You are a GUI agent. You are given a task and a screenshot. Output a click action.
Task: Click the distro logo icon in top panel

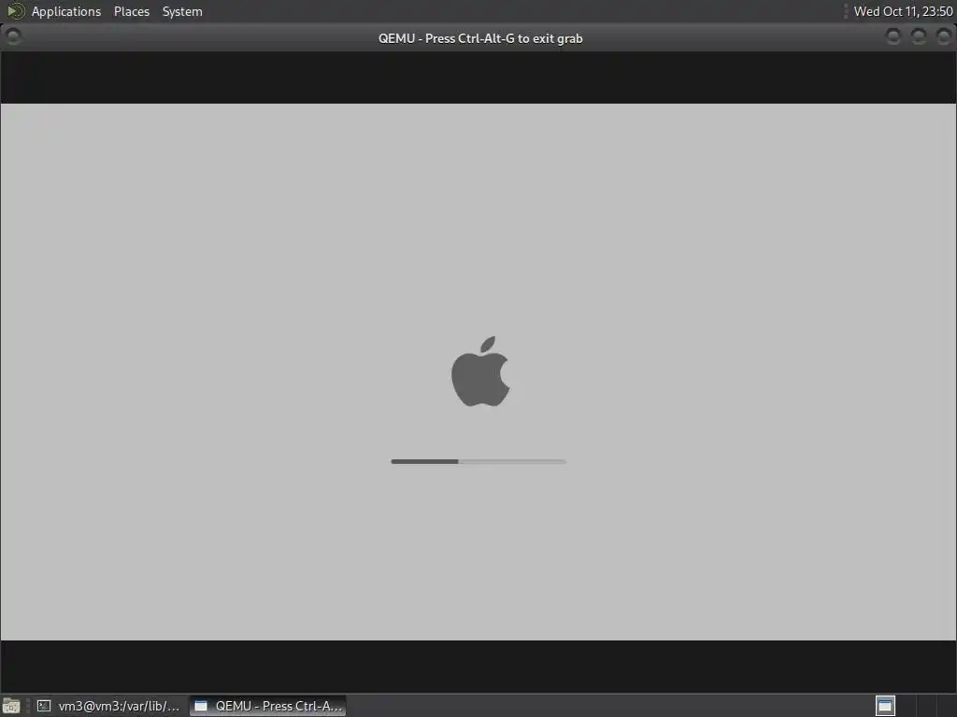[15, 11]
